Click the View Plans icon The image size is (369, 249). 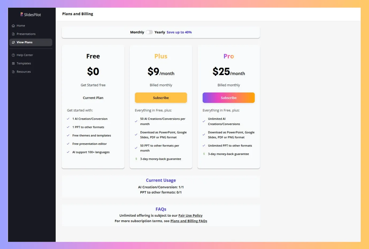(x=13, y=42)
